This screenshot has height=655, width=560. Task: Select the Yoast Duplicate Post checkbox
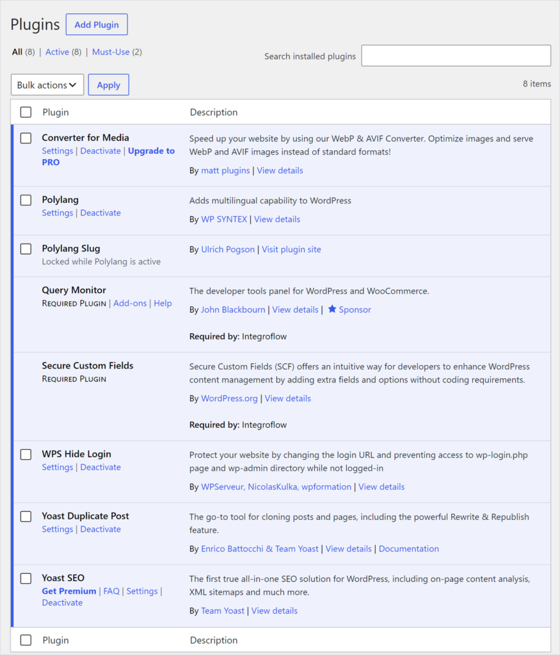[x=26, y=516]
